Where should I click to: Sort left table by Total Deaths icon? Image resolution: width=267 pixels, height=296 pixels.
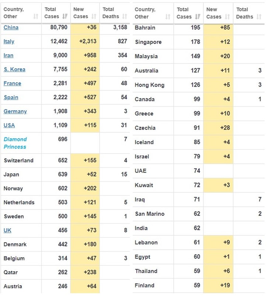coord(125,16)
